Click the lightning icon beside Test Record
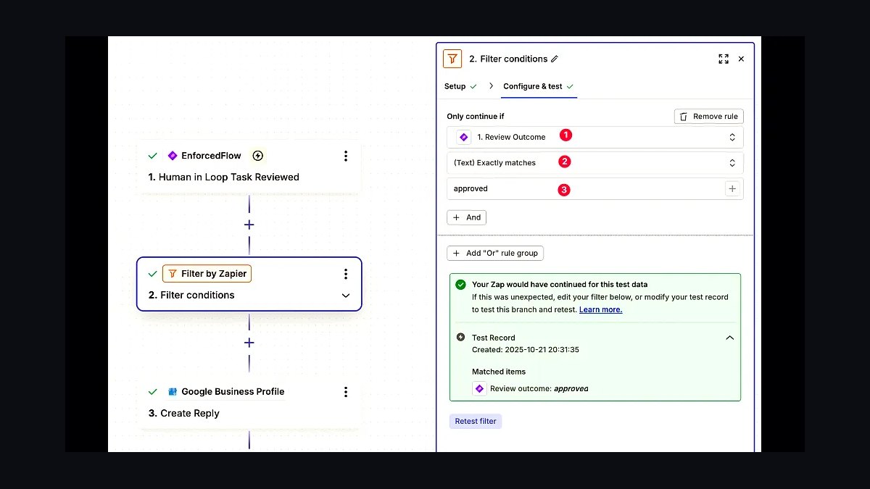870x489 pixels. click(x=461, y=338)
